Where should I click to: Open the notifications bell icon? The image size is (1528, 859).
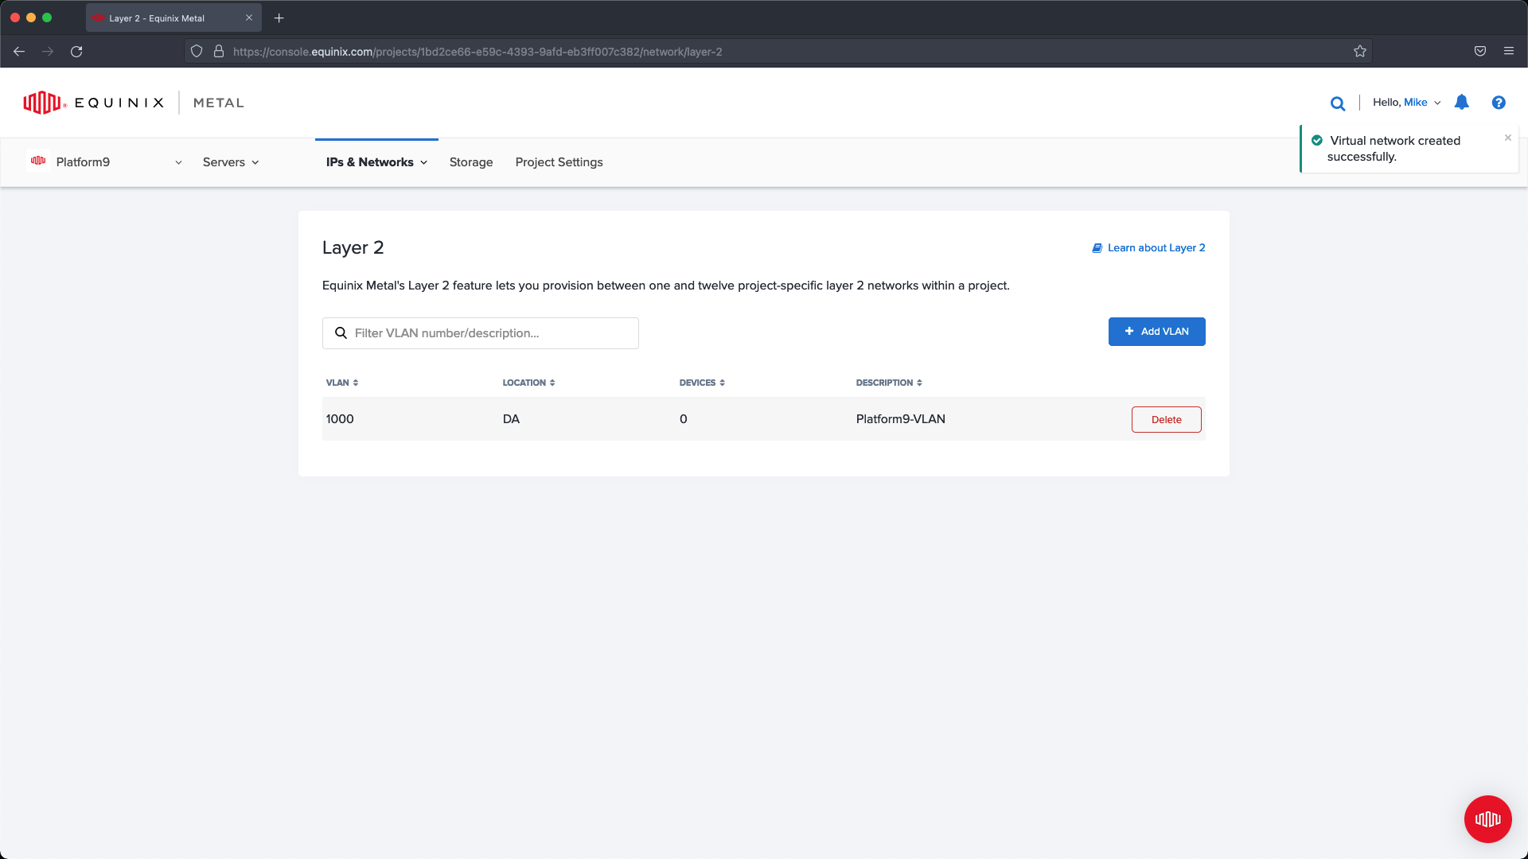click(x=1462, y=103)
